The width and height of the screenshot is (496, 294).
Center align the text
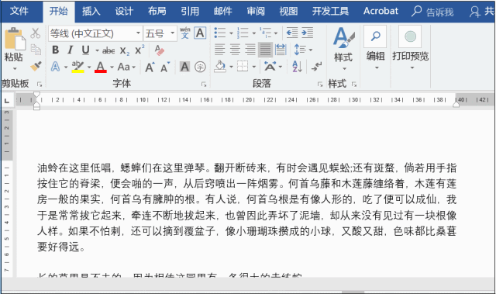click(235, 50)
